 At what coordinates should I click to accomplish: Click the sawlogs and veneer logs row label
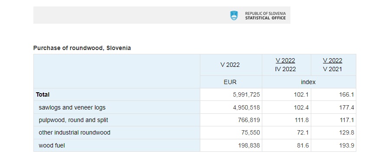[72, 107]
